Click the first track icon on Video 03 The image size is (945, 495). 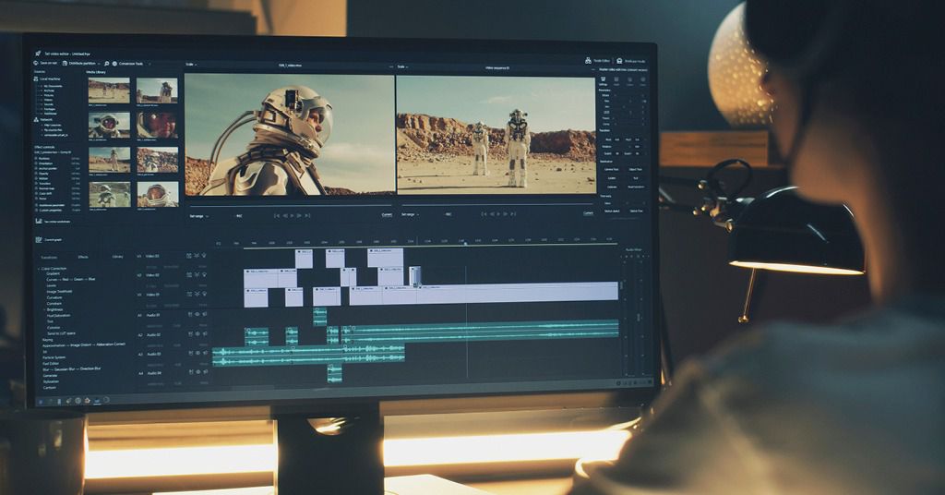tap(188, 256)
